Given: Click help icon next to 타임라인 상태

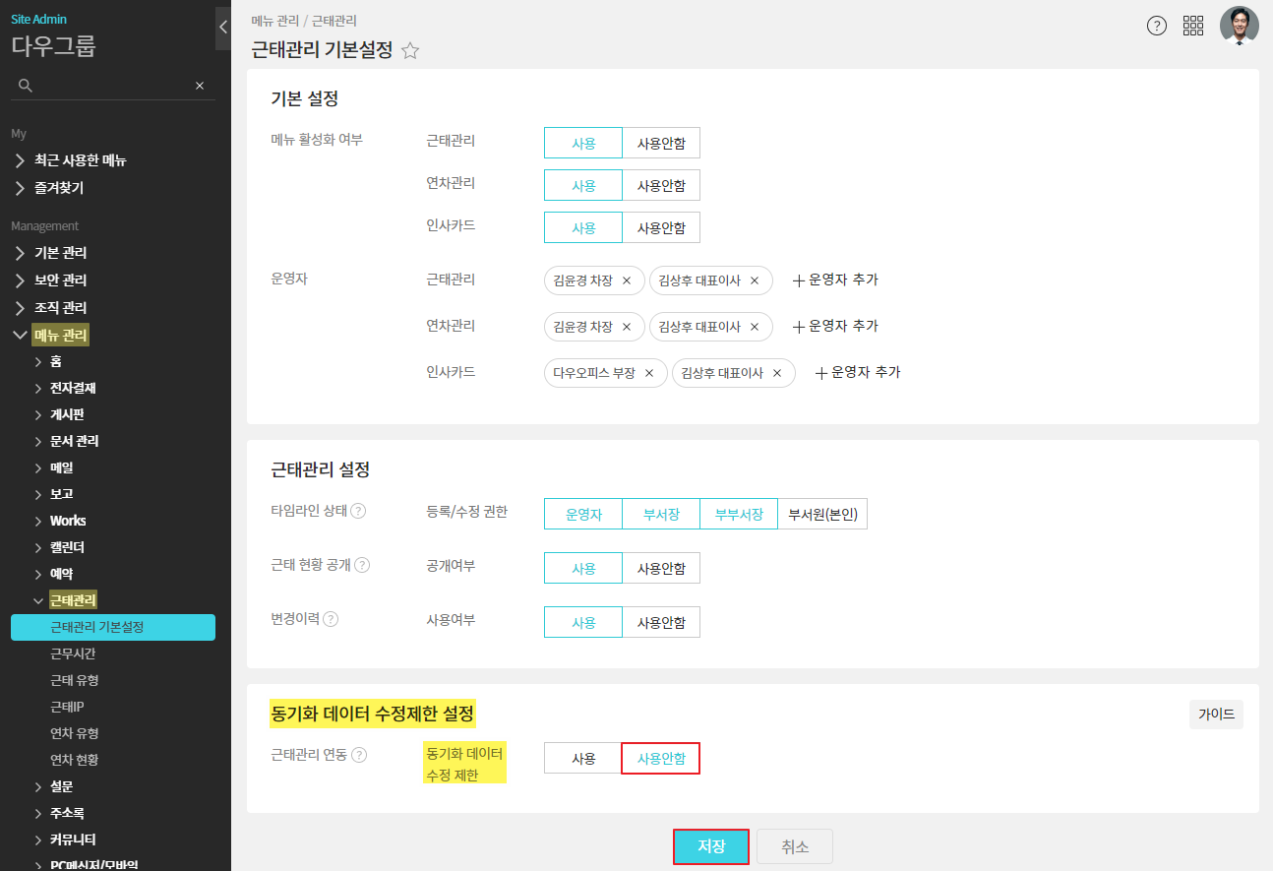Looking at the screenshot, I should coord(358,511).
